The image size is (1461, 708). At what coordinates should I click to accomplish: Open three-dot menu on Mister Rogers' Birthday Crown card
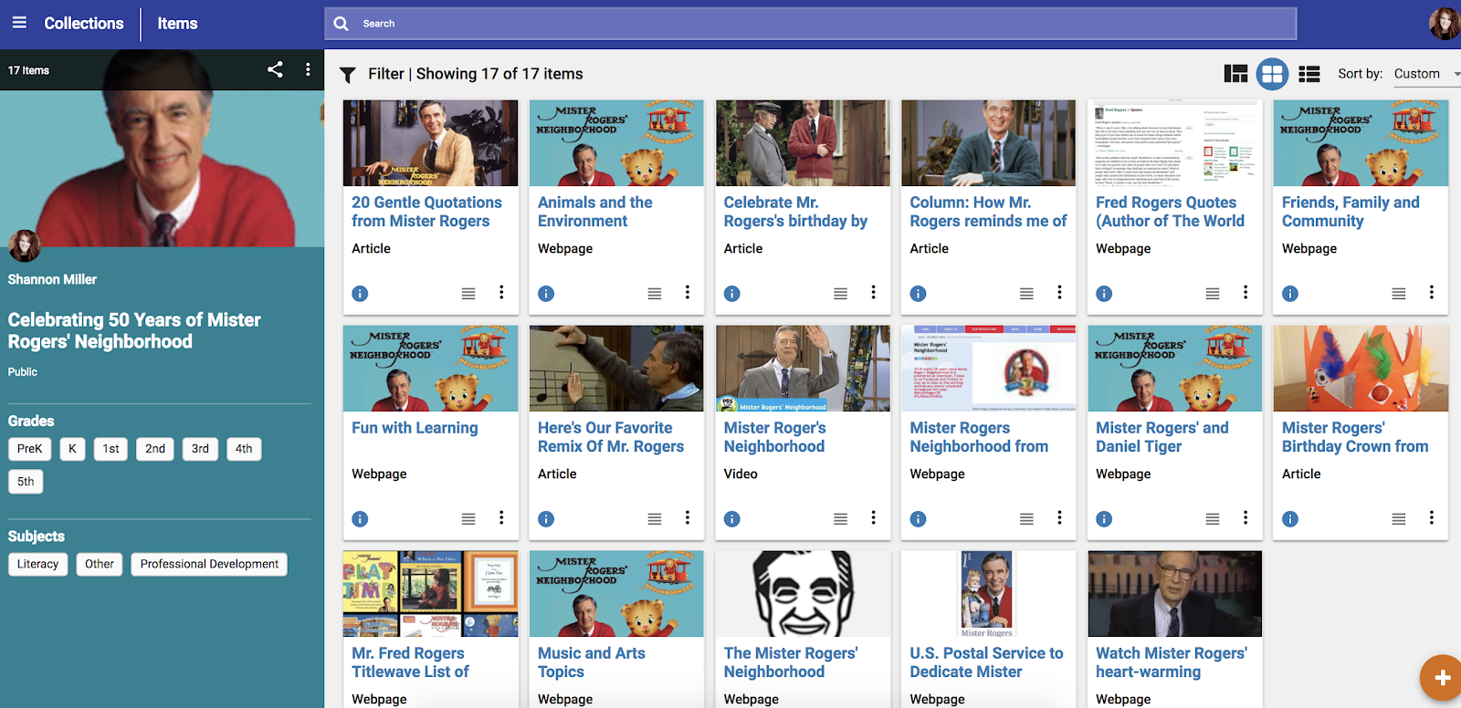[1432, 517]
